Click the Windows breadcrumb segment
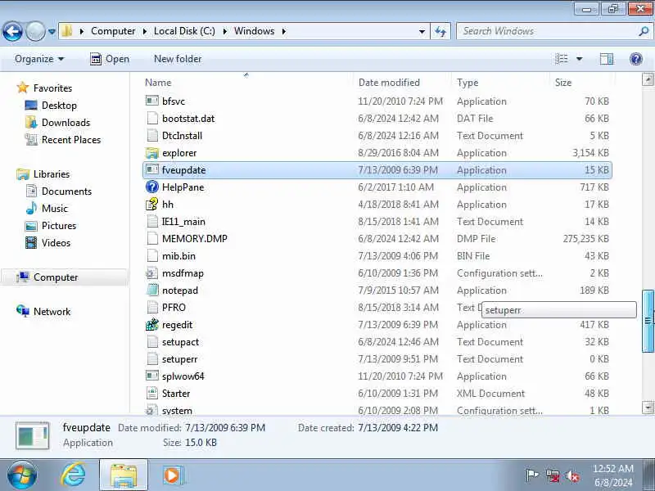This screenshot has height=491, width=655. [x=254, y=31]
